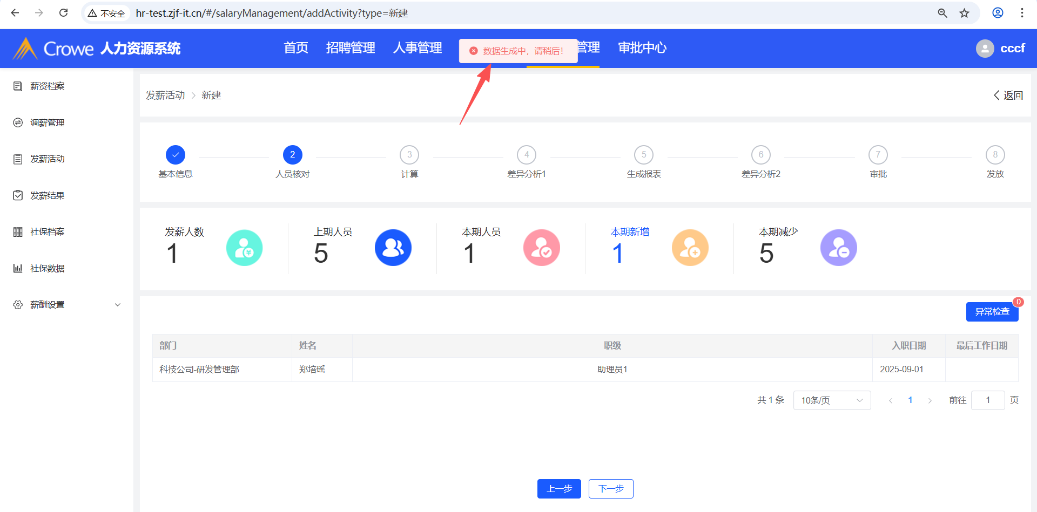Click the 返回 link
The height and width of the screenshot is (512, 1037).
1008,95
